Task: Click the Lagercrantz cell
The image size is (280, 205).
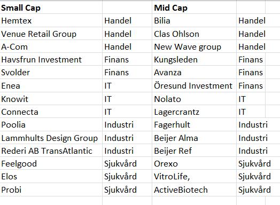Action: click(x=195, y=112)
